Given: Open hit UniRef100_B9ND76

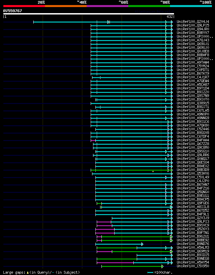Looking at the screenshot, I should [x=193, y=244].
